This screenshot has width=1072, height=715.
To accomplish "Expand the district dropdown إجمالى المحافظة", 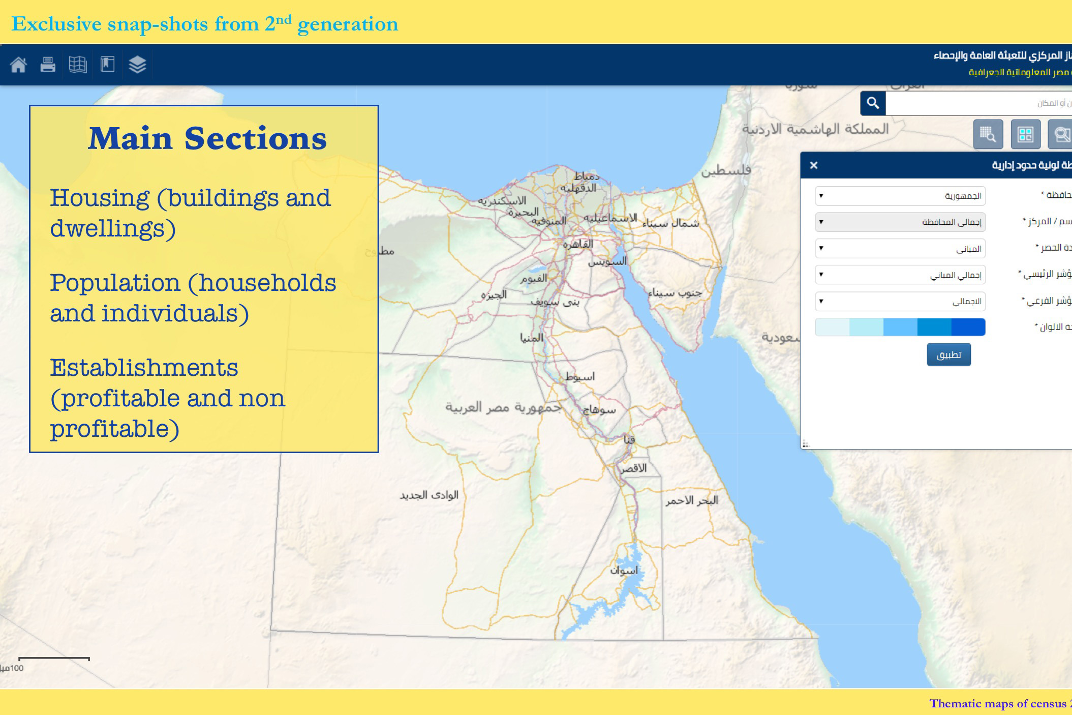I will click(x=900, y=222).
